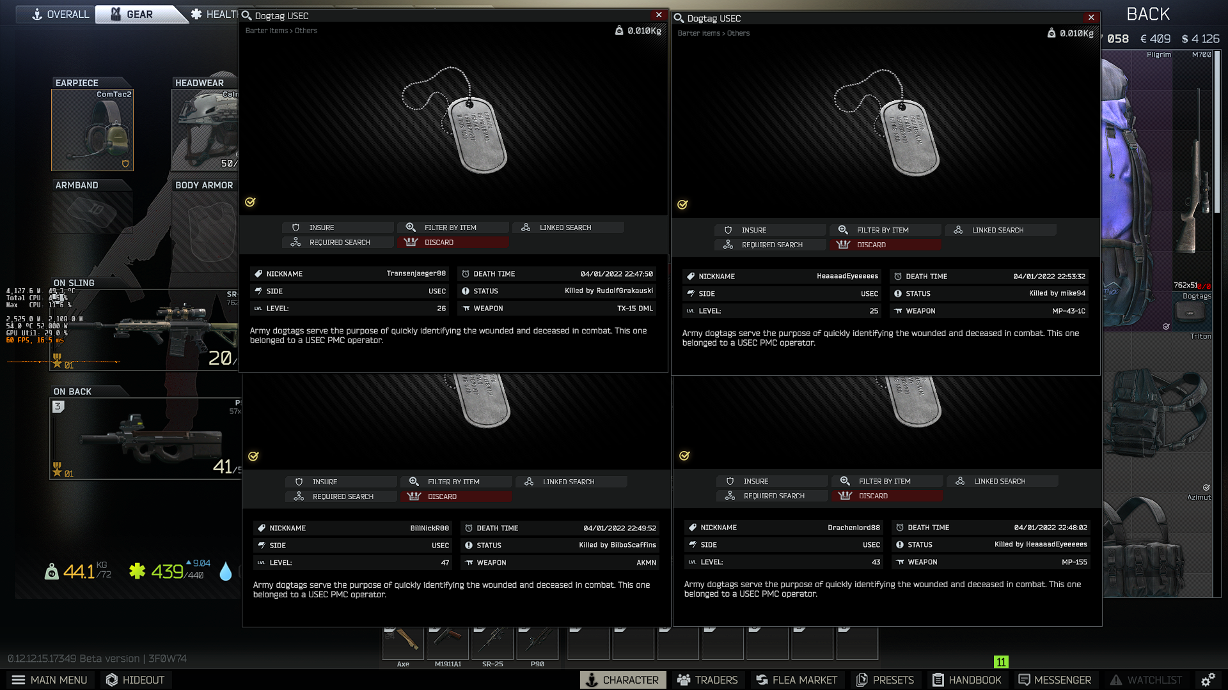The image size is (1228, 690).
Task: Toggle the check mark on Drachenlord88 dogtag
Action: (x=684, y=456)
